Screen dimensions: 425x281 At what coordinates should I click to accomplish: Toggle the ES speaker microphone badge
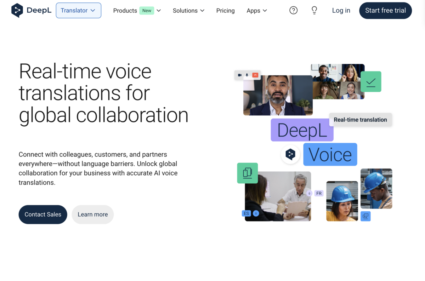256,213
